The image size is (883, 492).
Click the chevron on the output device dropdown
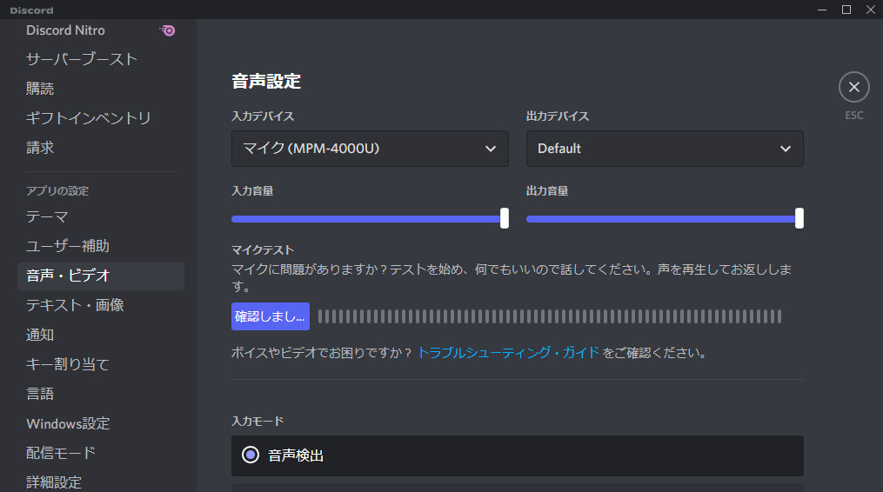785,149
